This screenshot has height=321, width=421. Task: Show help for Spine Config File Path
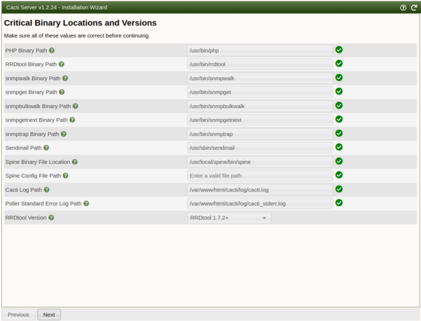tap(65, 176)
